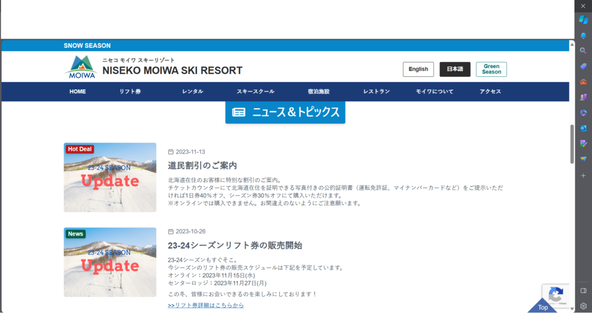Open sidebar settings gear
Screen dimensions: 592x333
coord(583,306)
